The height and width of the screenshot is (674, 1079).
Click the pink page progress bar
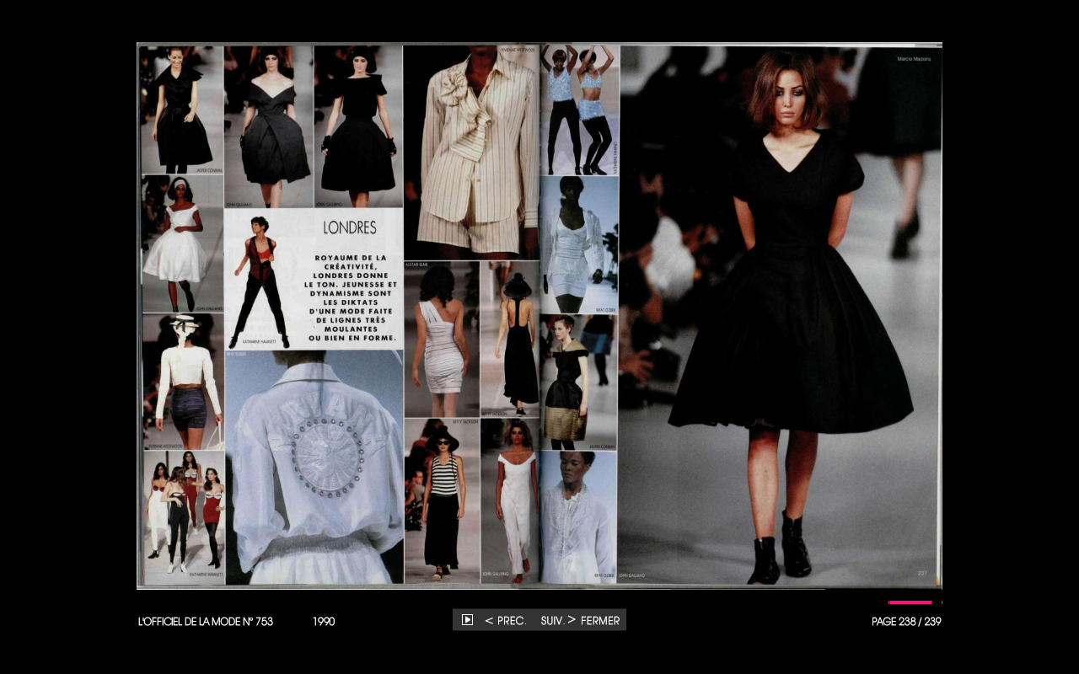click(x=910, y=602)
